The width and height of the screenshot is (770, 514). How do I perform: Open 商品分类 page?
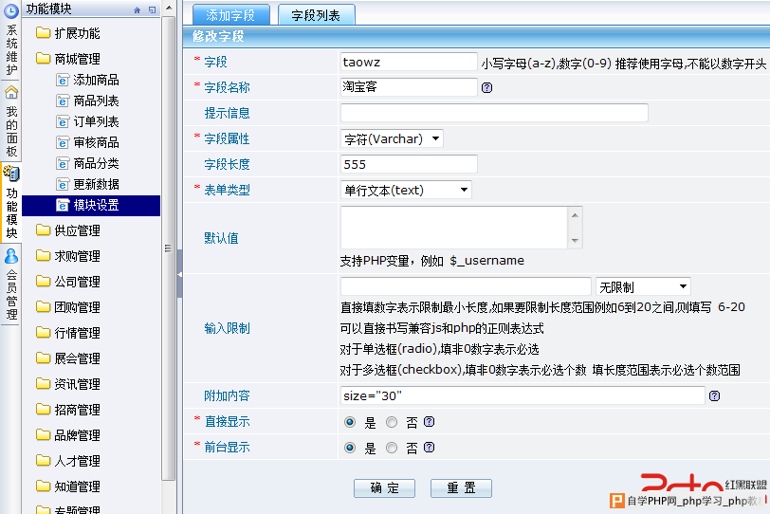[x=87, y=163]
